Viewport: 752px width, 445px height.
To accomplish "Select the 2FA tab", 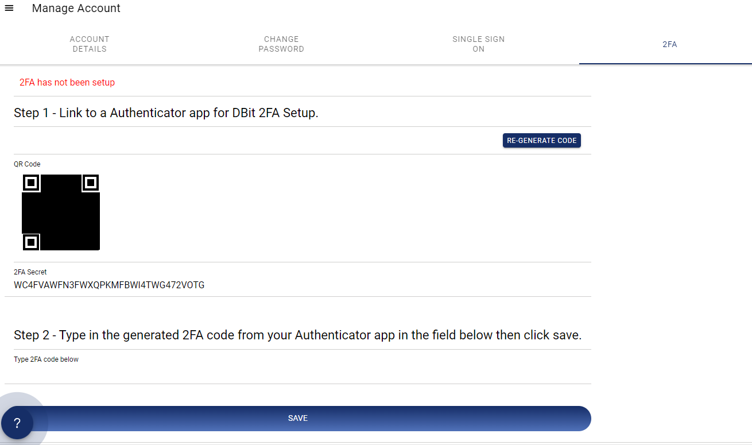I will pos(670,44).
